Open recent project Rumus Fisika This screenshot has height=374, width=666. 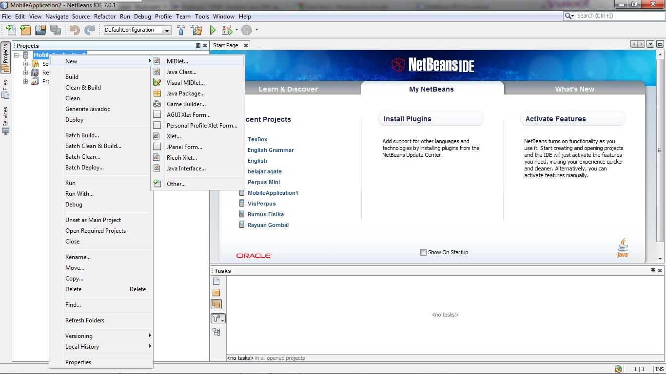tap(266, 214)
